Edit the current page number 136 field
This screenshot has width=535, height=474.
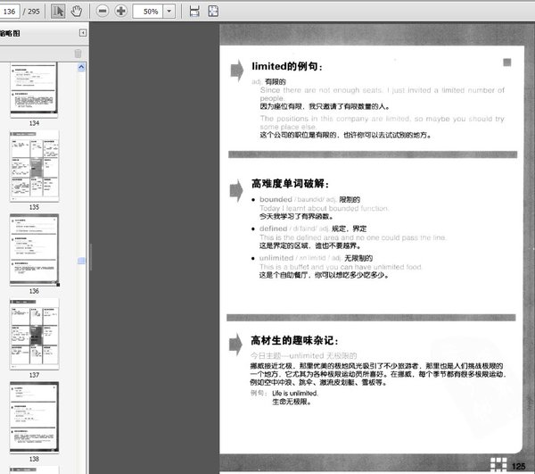coord(9,12)
